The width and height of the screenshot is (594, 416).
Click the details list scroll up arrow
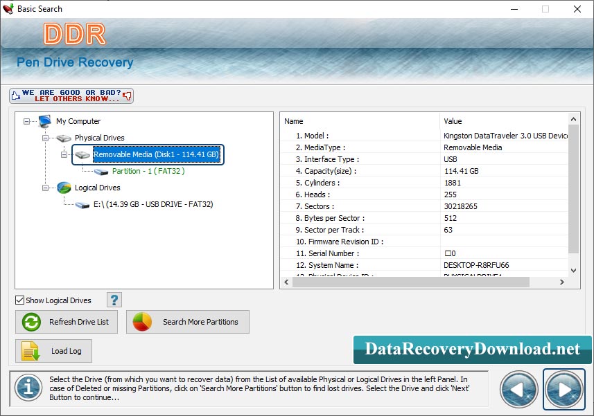click(573, 119)
